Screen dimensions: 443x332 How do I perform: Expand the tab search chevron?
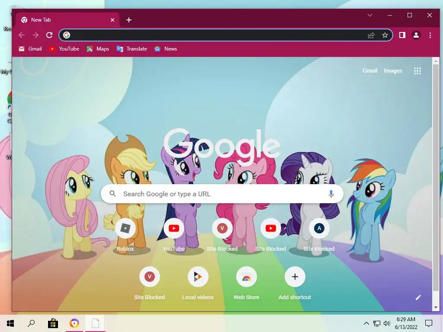[x=370, y=15]
